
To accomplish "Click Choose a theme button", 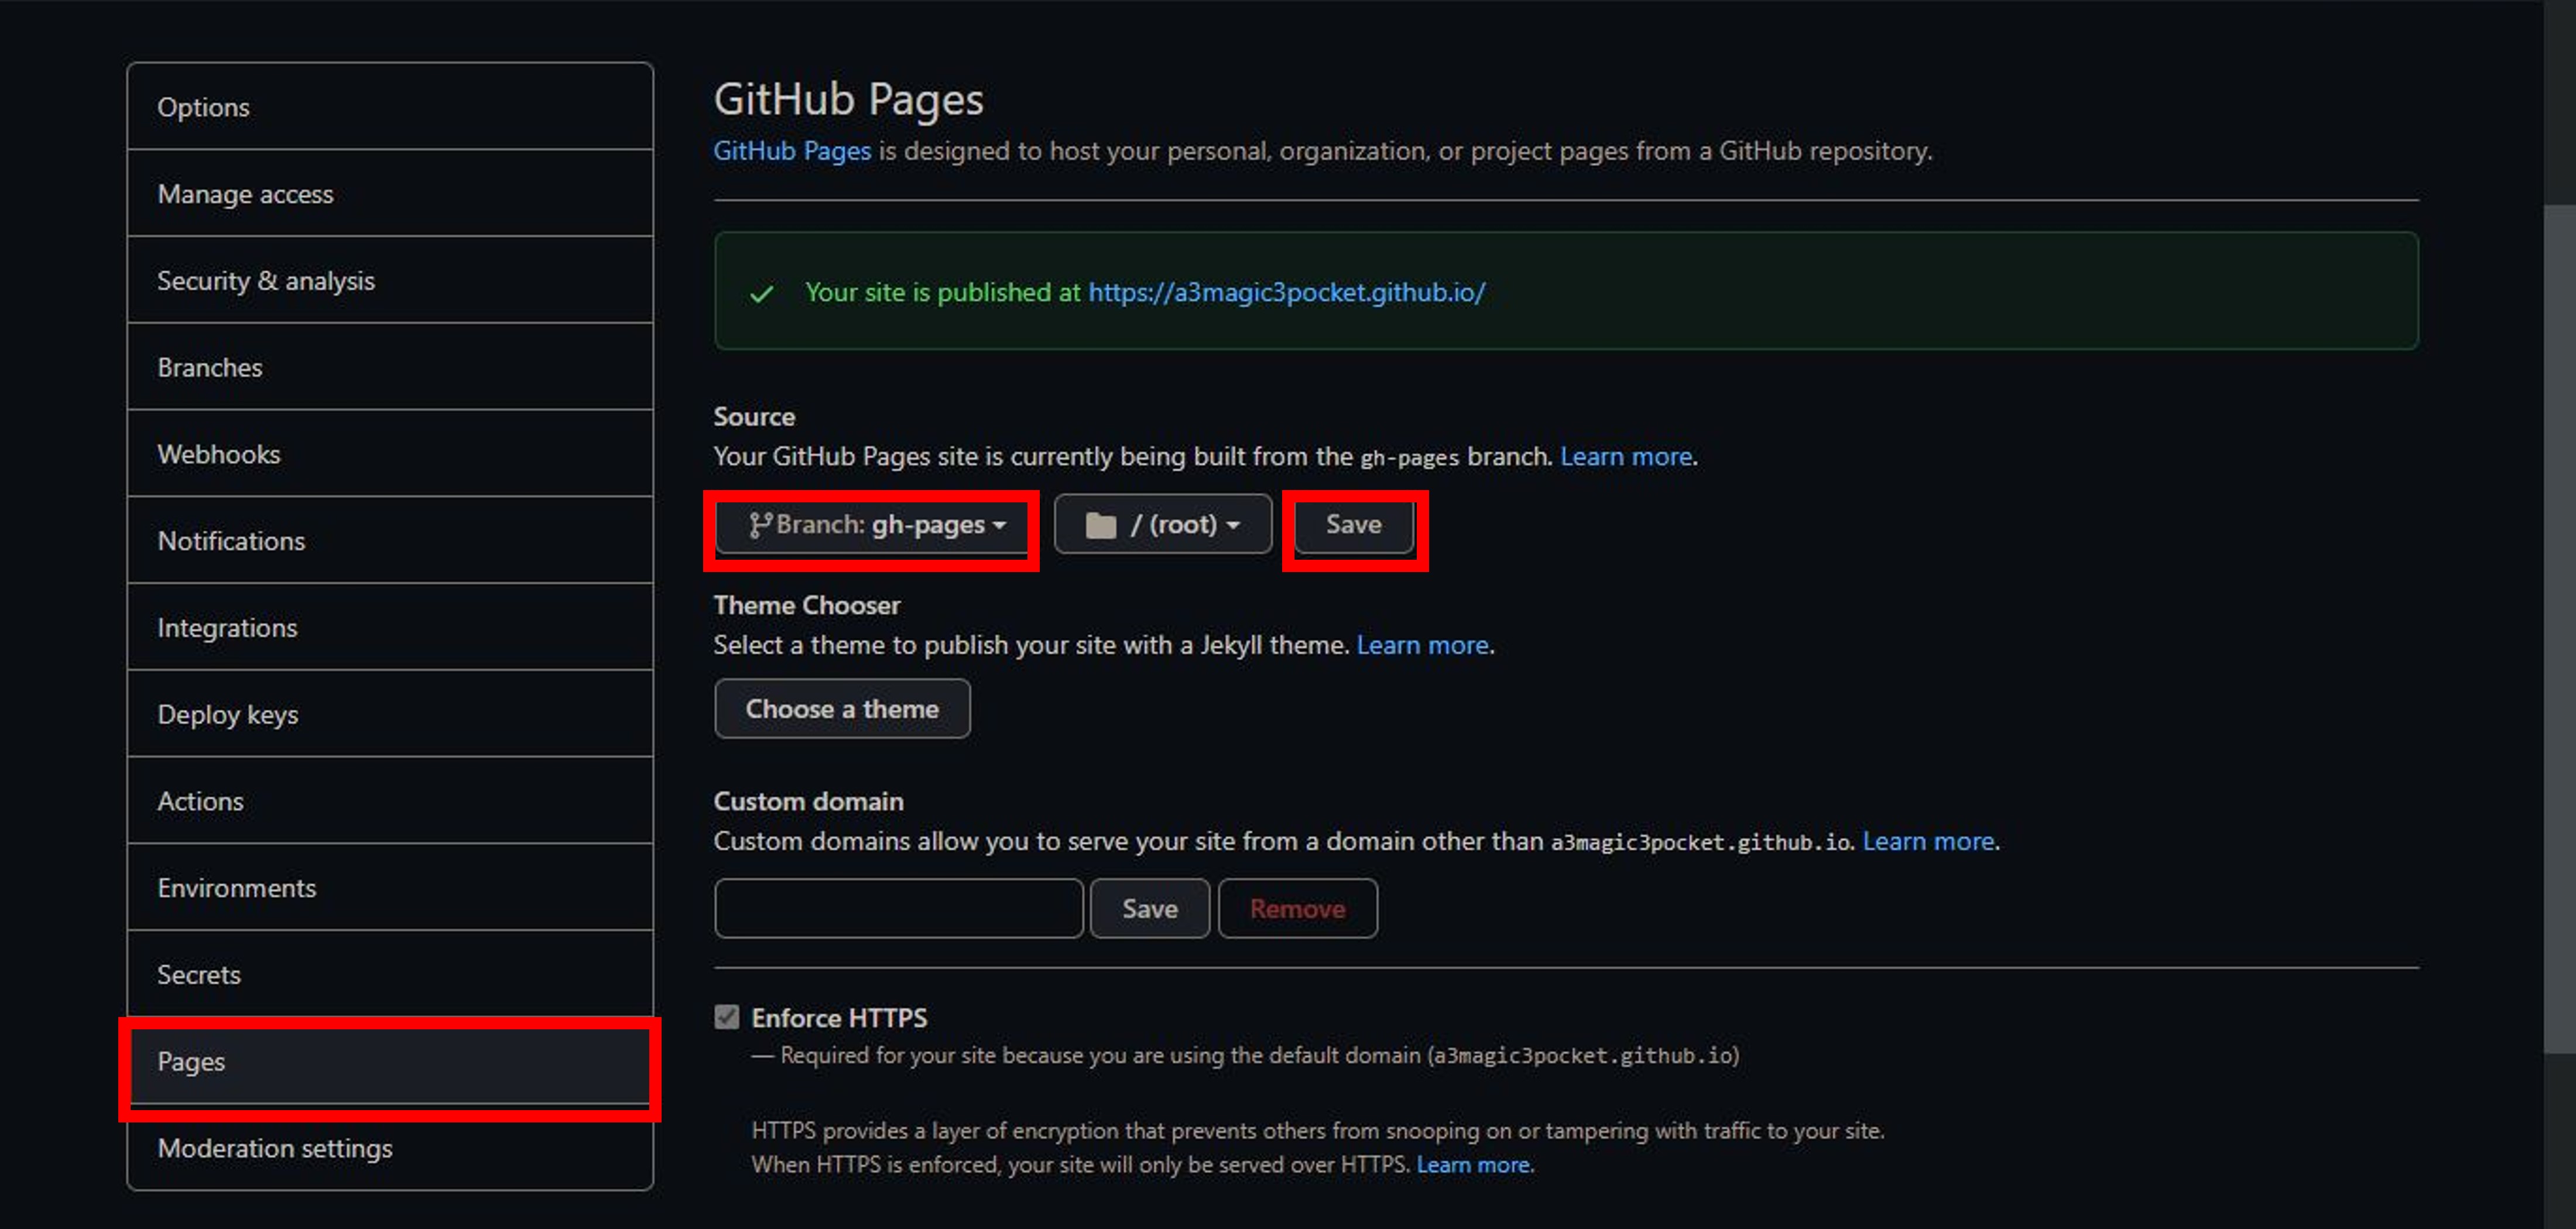I will pyautogui.click(x=840, y=708).
